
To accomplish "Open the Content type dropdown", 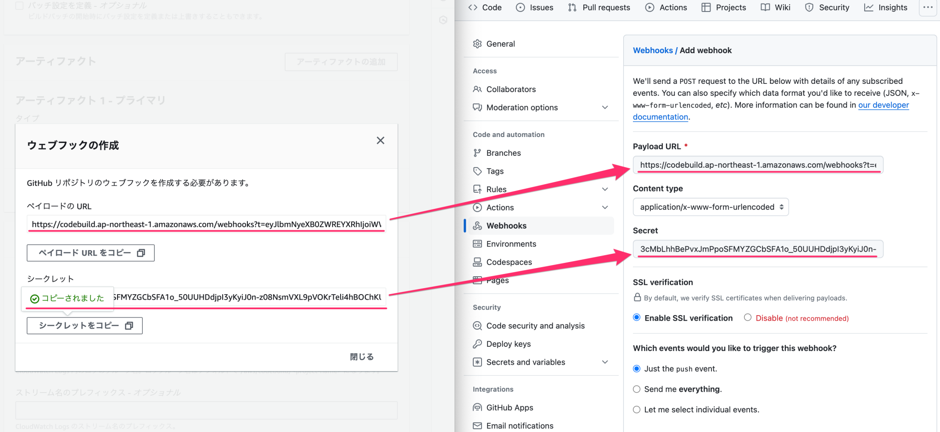I will pos(711,207).
